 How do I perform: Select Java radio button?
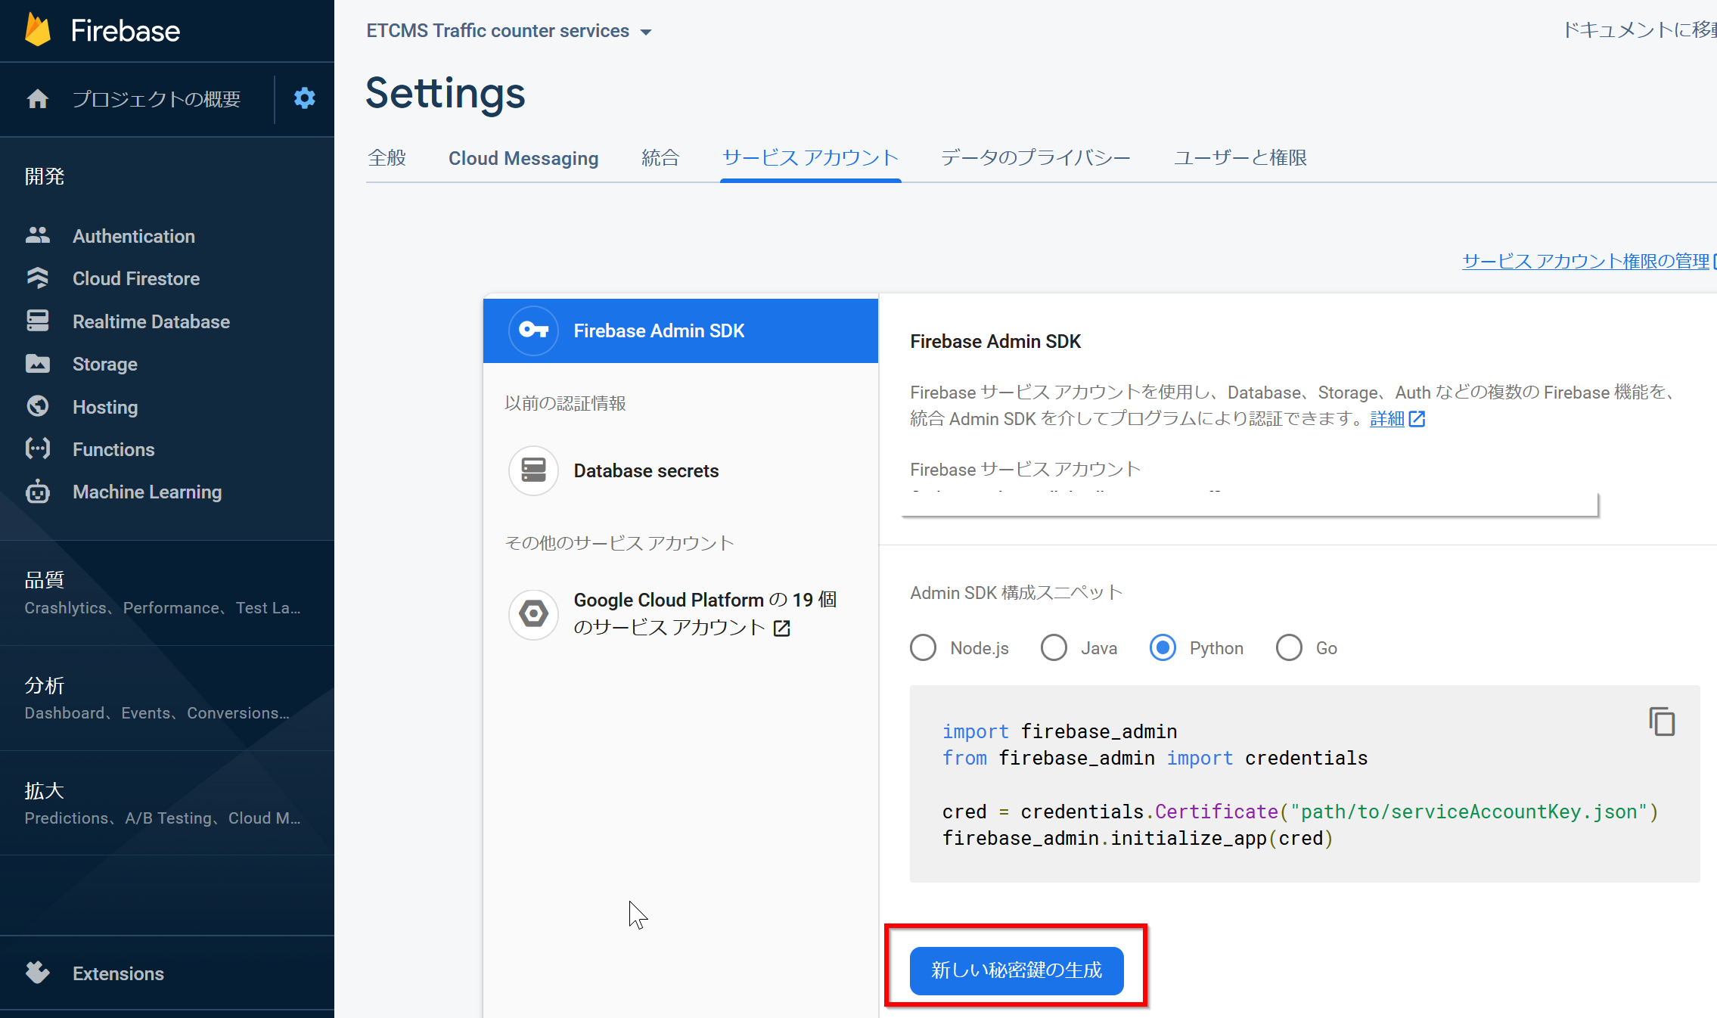click(x=1053, y=647)
